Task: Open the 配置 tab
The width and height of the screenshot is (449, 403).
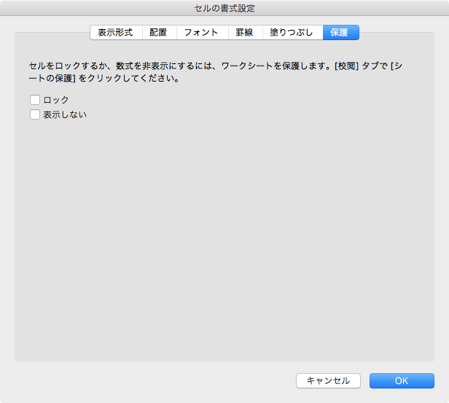Action: pos(159,32)
